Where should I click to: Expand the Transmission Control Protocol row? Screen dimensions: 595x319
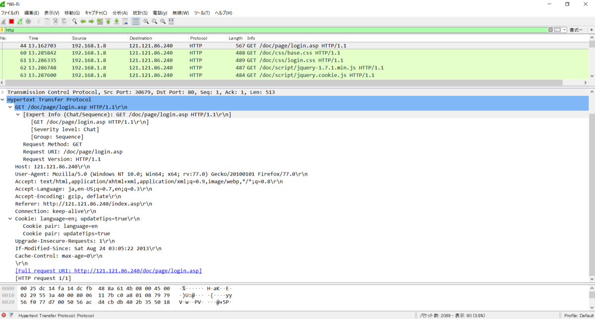[3, 92]
